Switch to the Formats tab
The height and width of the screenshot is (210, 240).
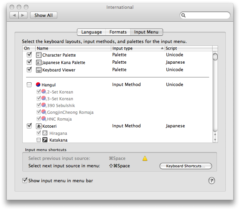coord(118,32)
